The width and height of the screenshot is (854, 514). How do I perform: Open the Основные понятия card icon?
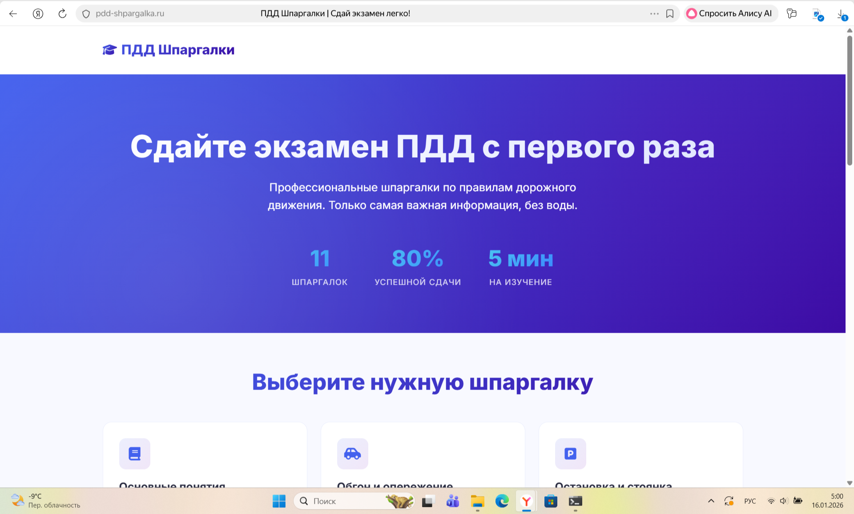[x=134, y=454]
